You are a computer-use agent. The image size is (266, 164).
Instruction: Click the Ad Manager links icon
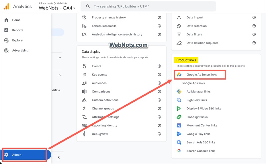tap(179, 92)
